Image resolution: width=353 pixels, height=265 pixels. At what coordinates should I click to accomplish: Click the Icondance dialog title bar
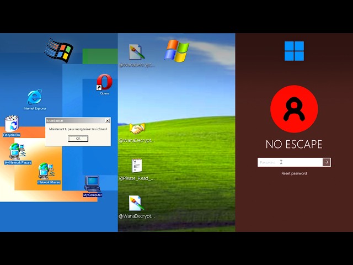click(x=78, y=120)
